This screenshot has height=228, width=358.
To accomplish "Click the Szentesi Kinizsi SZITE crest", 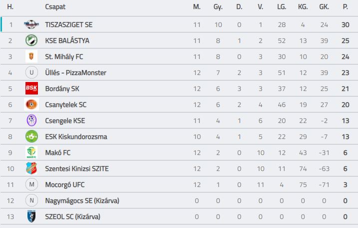I will tap(31, 168).
